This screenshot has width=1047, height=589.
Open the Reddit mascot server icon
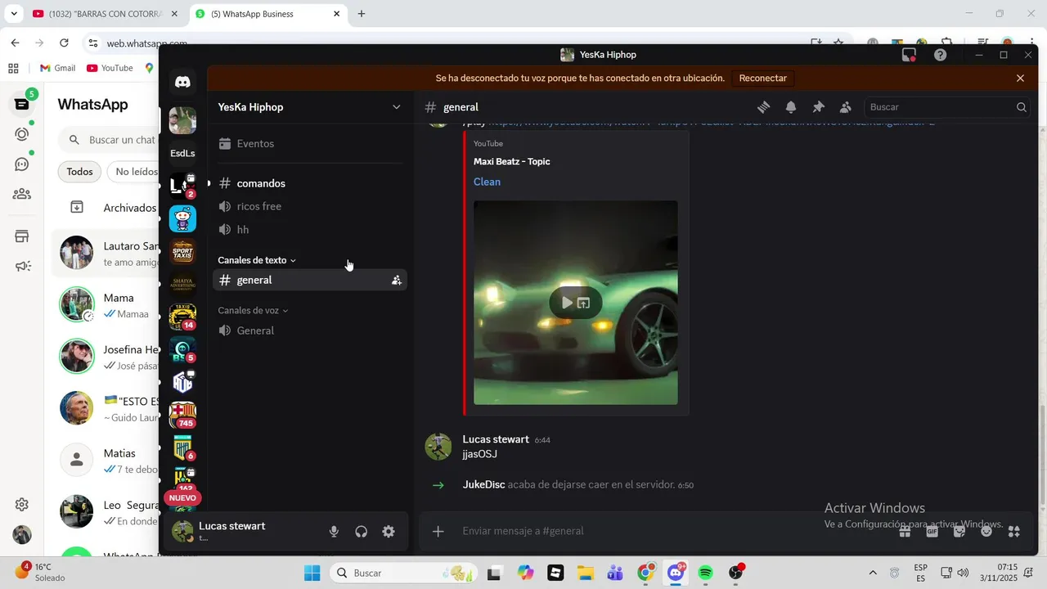pos(182,218)
